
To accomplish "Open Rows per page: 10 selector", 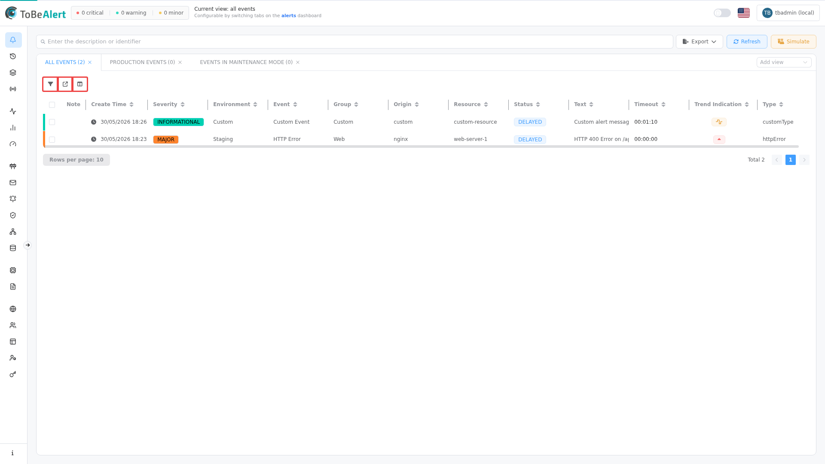I will [x=76, y=160].
